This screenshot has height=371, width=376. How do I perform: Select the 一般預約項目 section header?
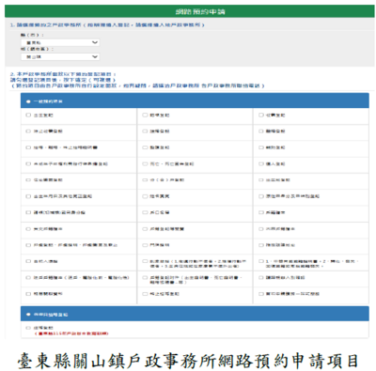(x=195, y=101)
